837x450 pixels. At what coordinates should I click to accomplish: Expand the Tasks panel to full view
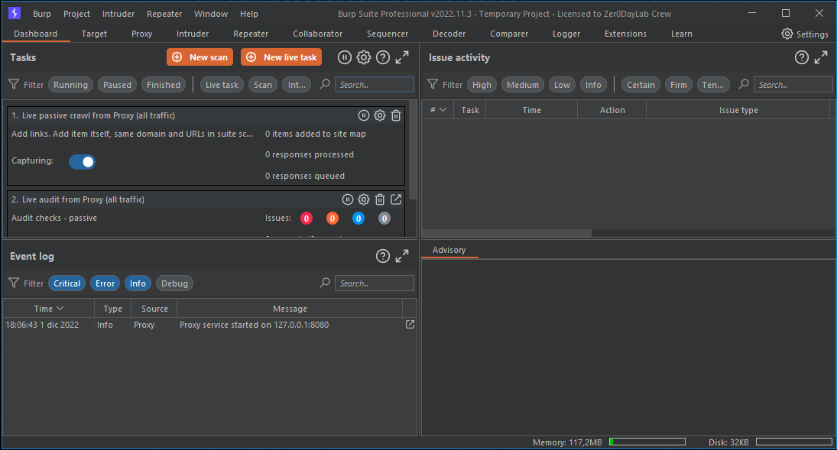402,57
